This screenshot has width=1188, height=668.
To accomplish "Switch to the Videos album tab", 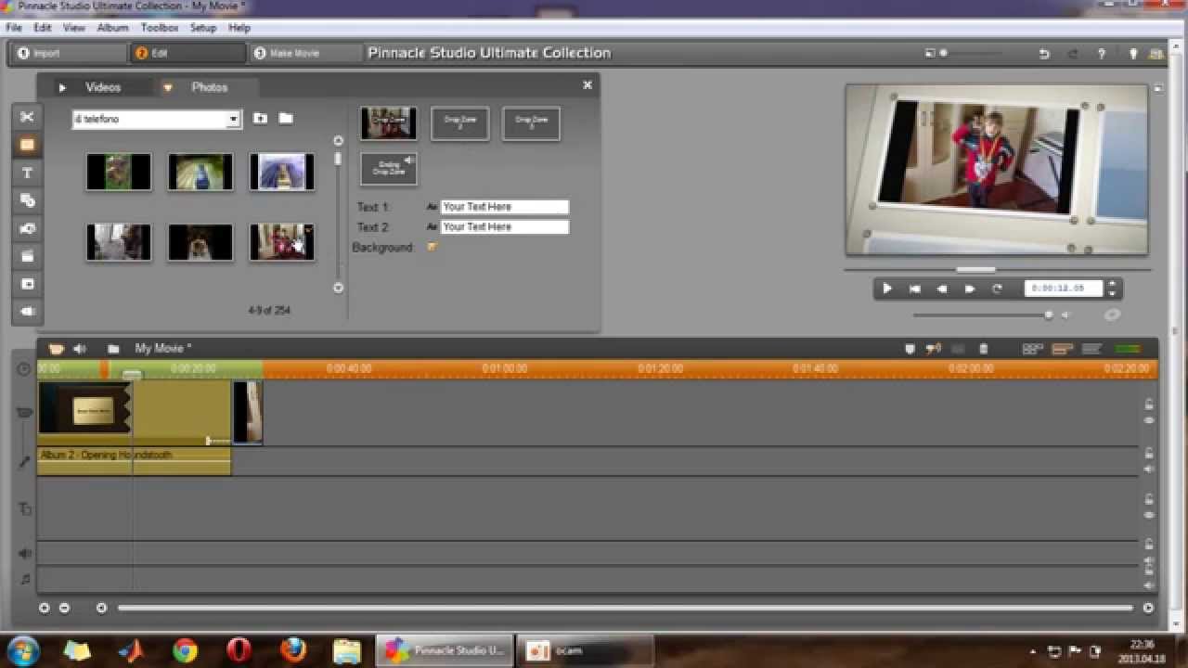I will click(103, 87).
